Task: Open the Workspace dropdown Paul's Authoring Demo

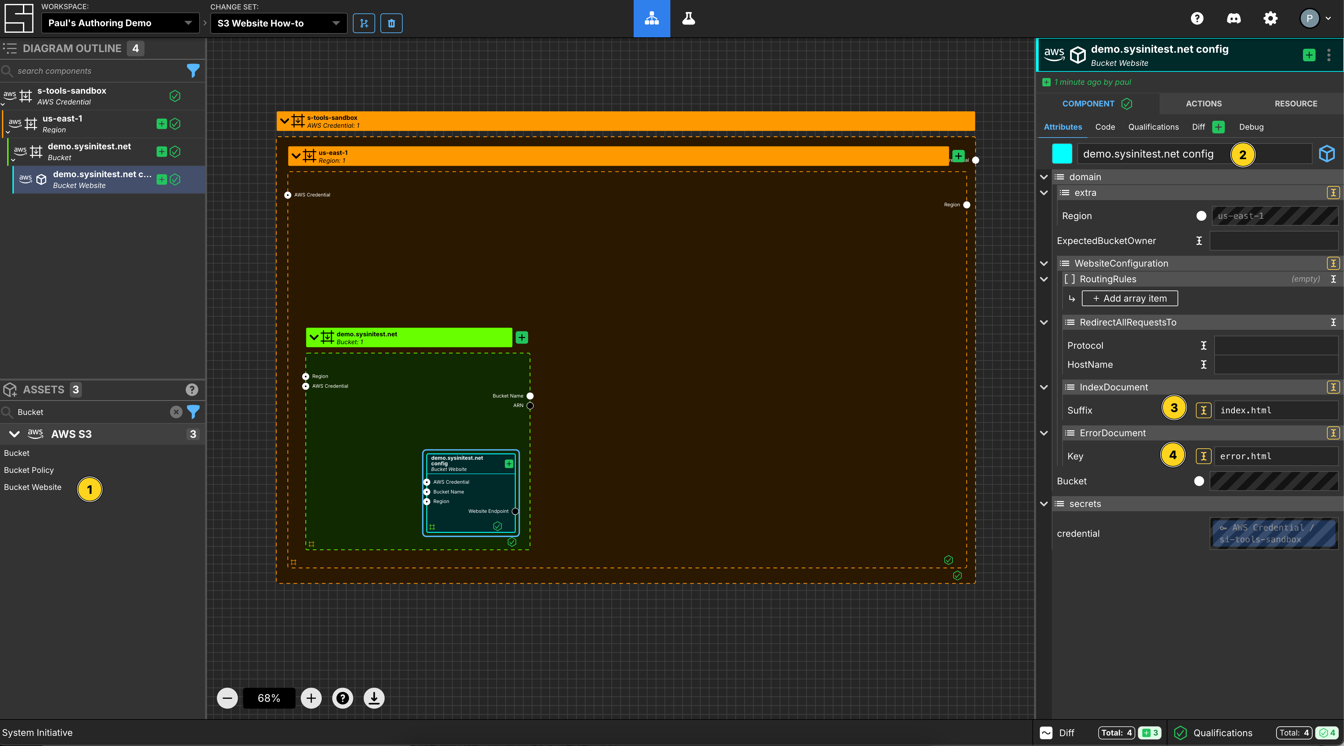Action: coord(120,23)
